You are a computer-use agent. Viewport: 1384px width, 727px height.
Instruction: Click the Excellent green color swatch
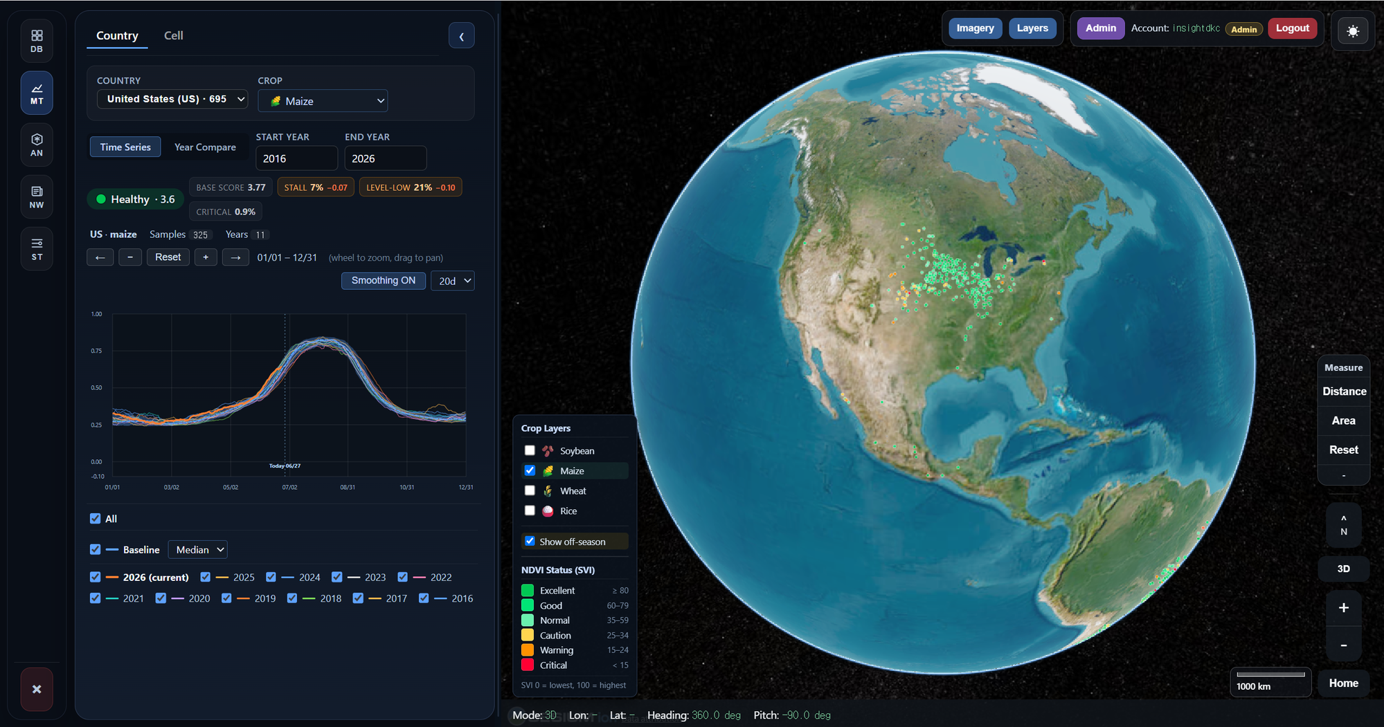point(528,590)
